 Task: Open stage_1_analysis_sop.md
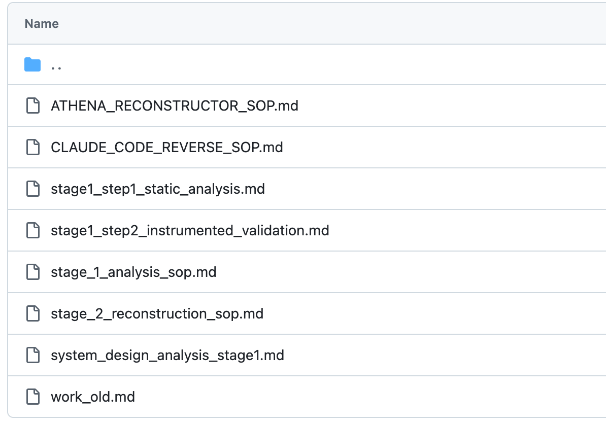[133, 272]
